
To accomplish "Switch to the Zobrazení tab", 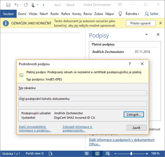I will 98,14.
